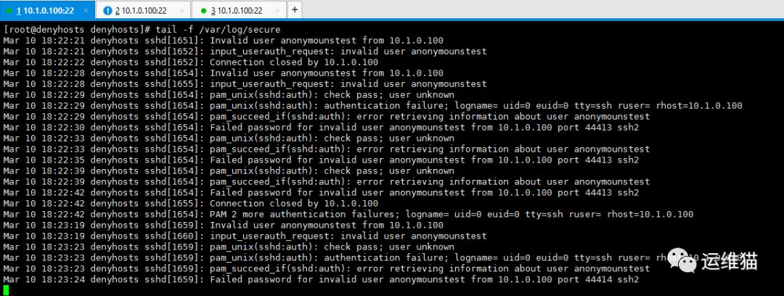Close the first session tab

pos(86,10)
